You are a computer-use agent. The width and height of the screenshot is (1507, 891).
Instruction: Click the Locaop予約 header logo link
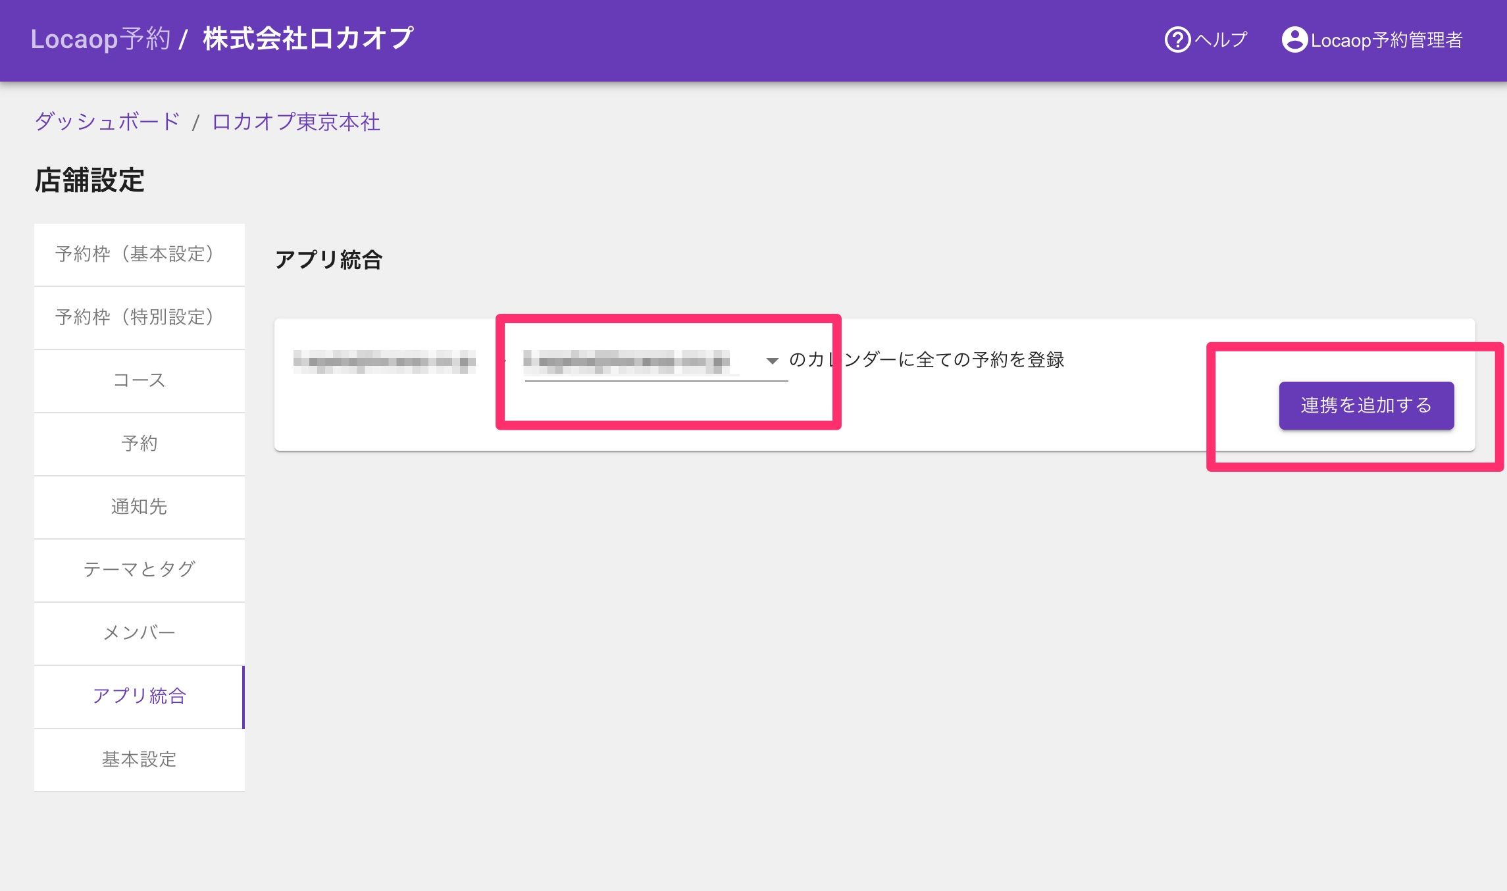100,39
